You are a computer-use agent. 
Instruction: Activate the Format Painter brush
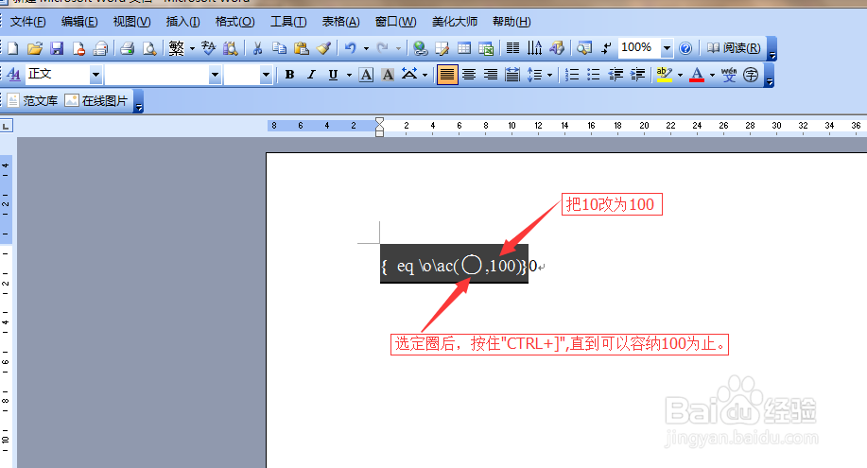[x=323, y=48]
